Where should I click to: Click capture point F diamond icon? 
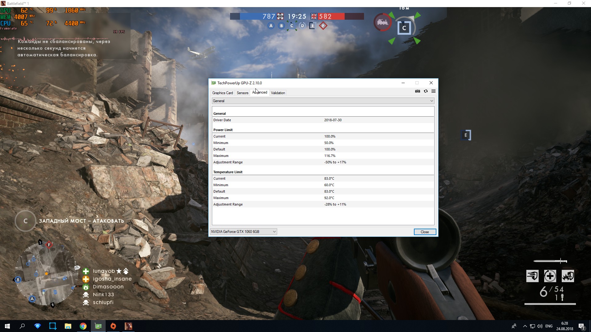[x=323, y=26]
